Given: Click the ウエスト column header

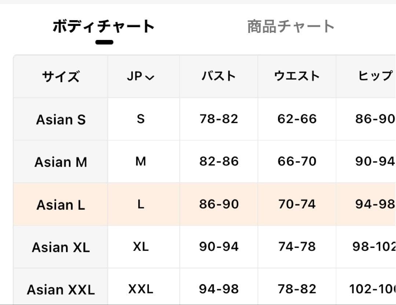Looking at the screenshot, I should coord(297,77).
